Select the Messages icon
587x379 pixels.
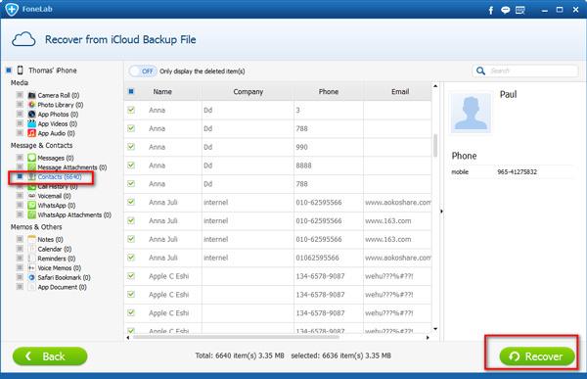[32, 158]
